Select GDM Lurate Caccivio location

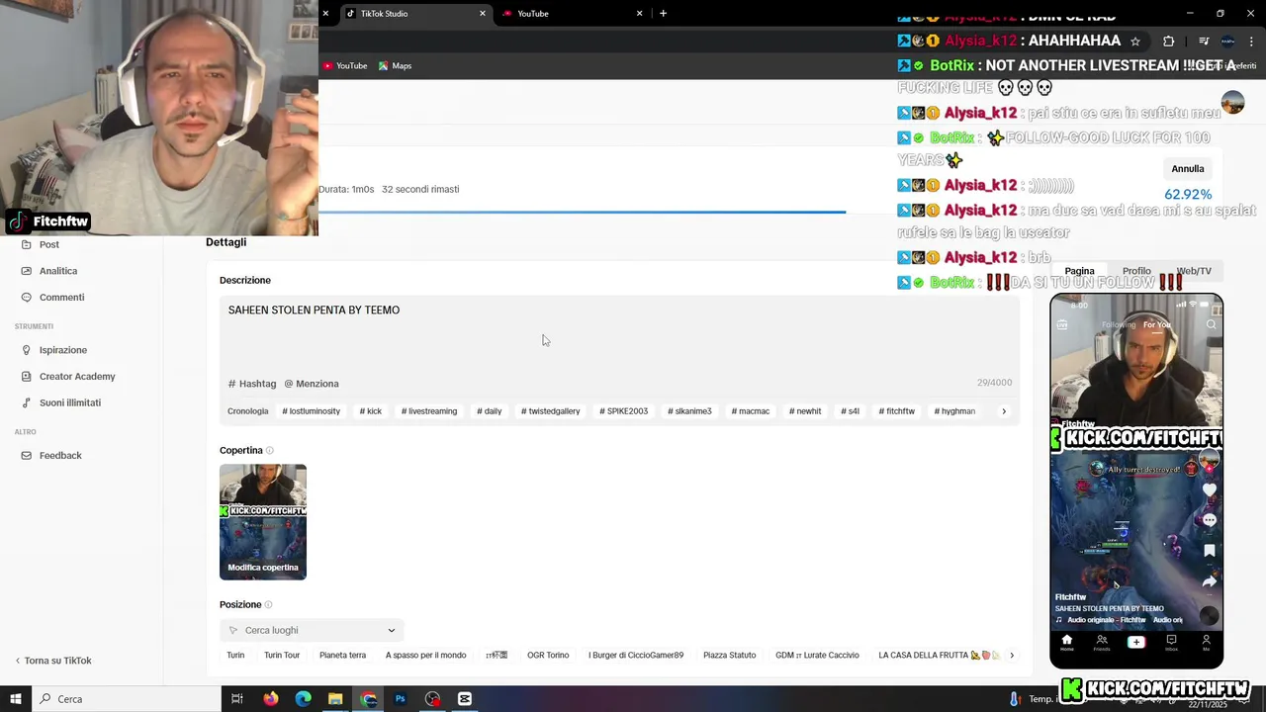click(817, 656)
